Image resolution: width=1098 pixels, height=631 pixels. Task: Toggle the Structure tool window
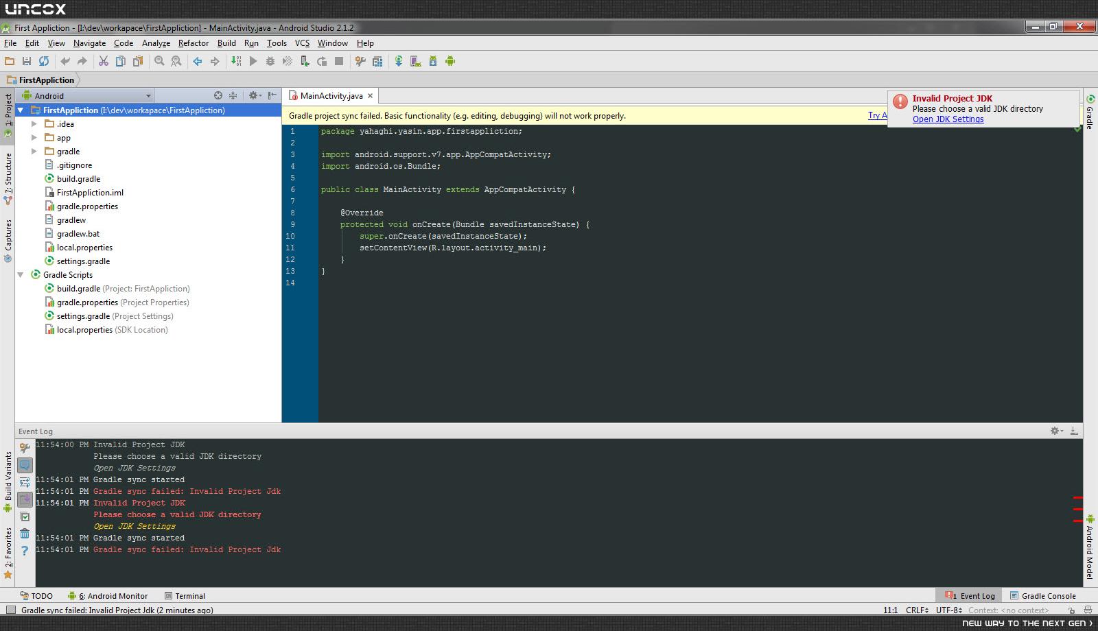click(8, 179)
